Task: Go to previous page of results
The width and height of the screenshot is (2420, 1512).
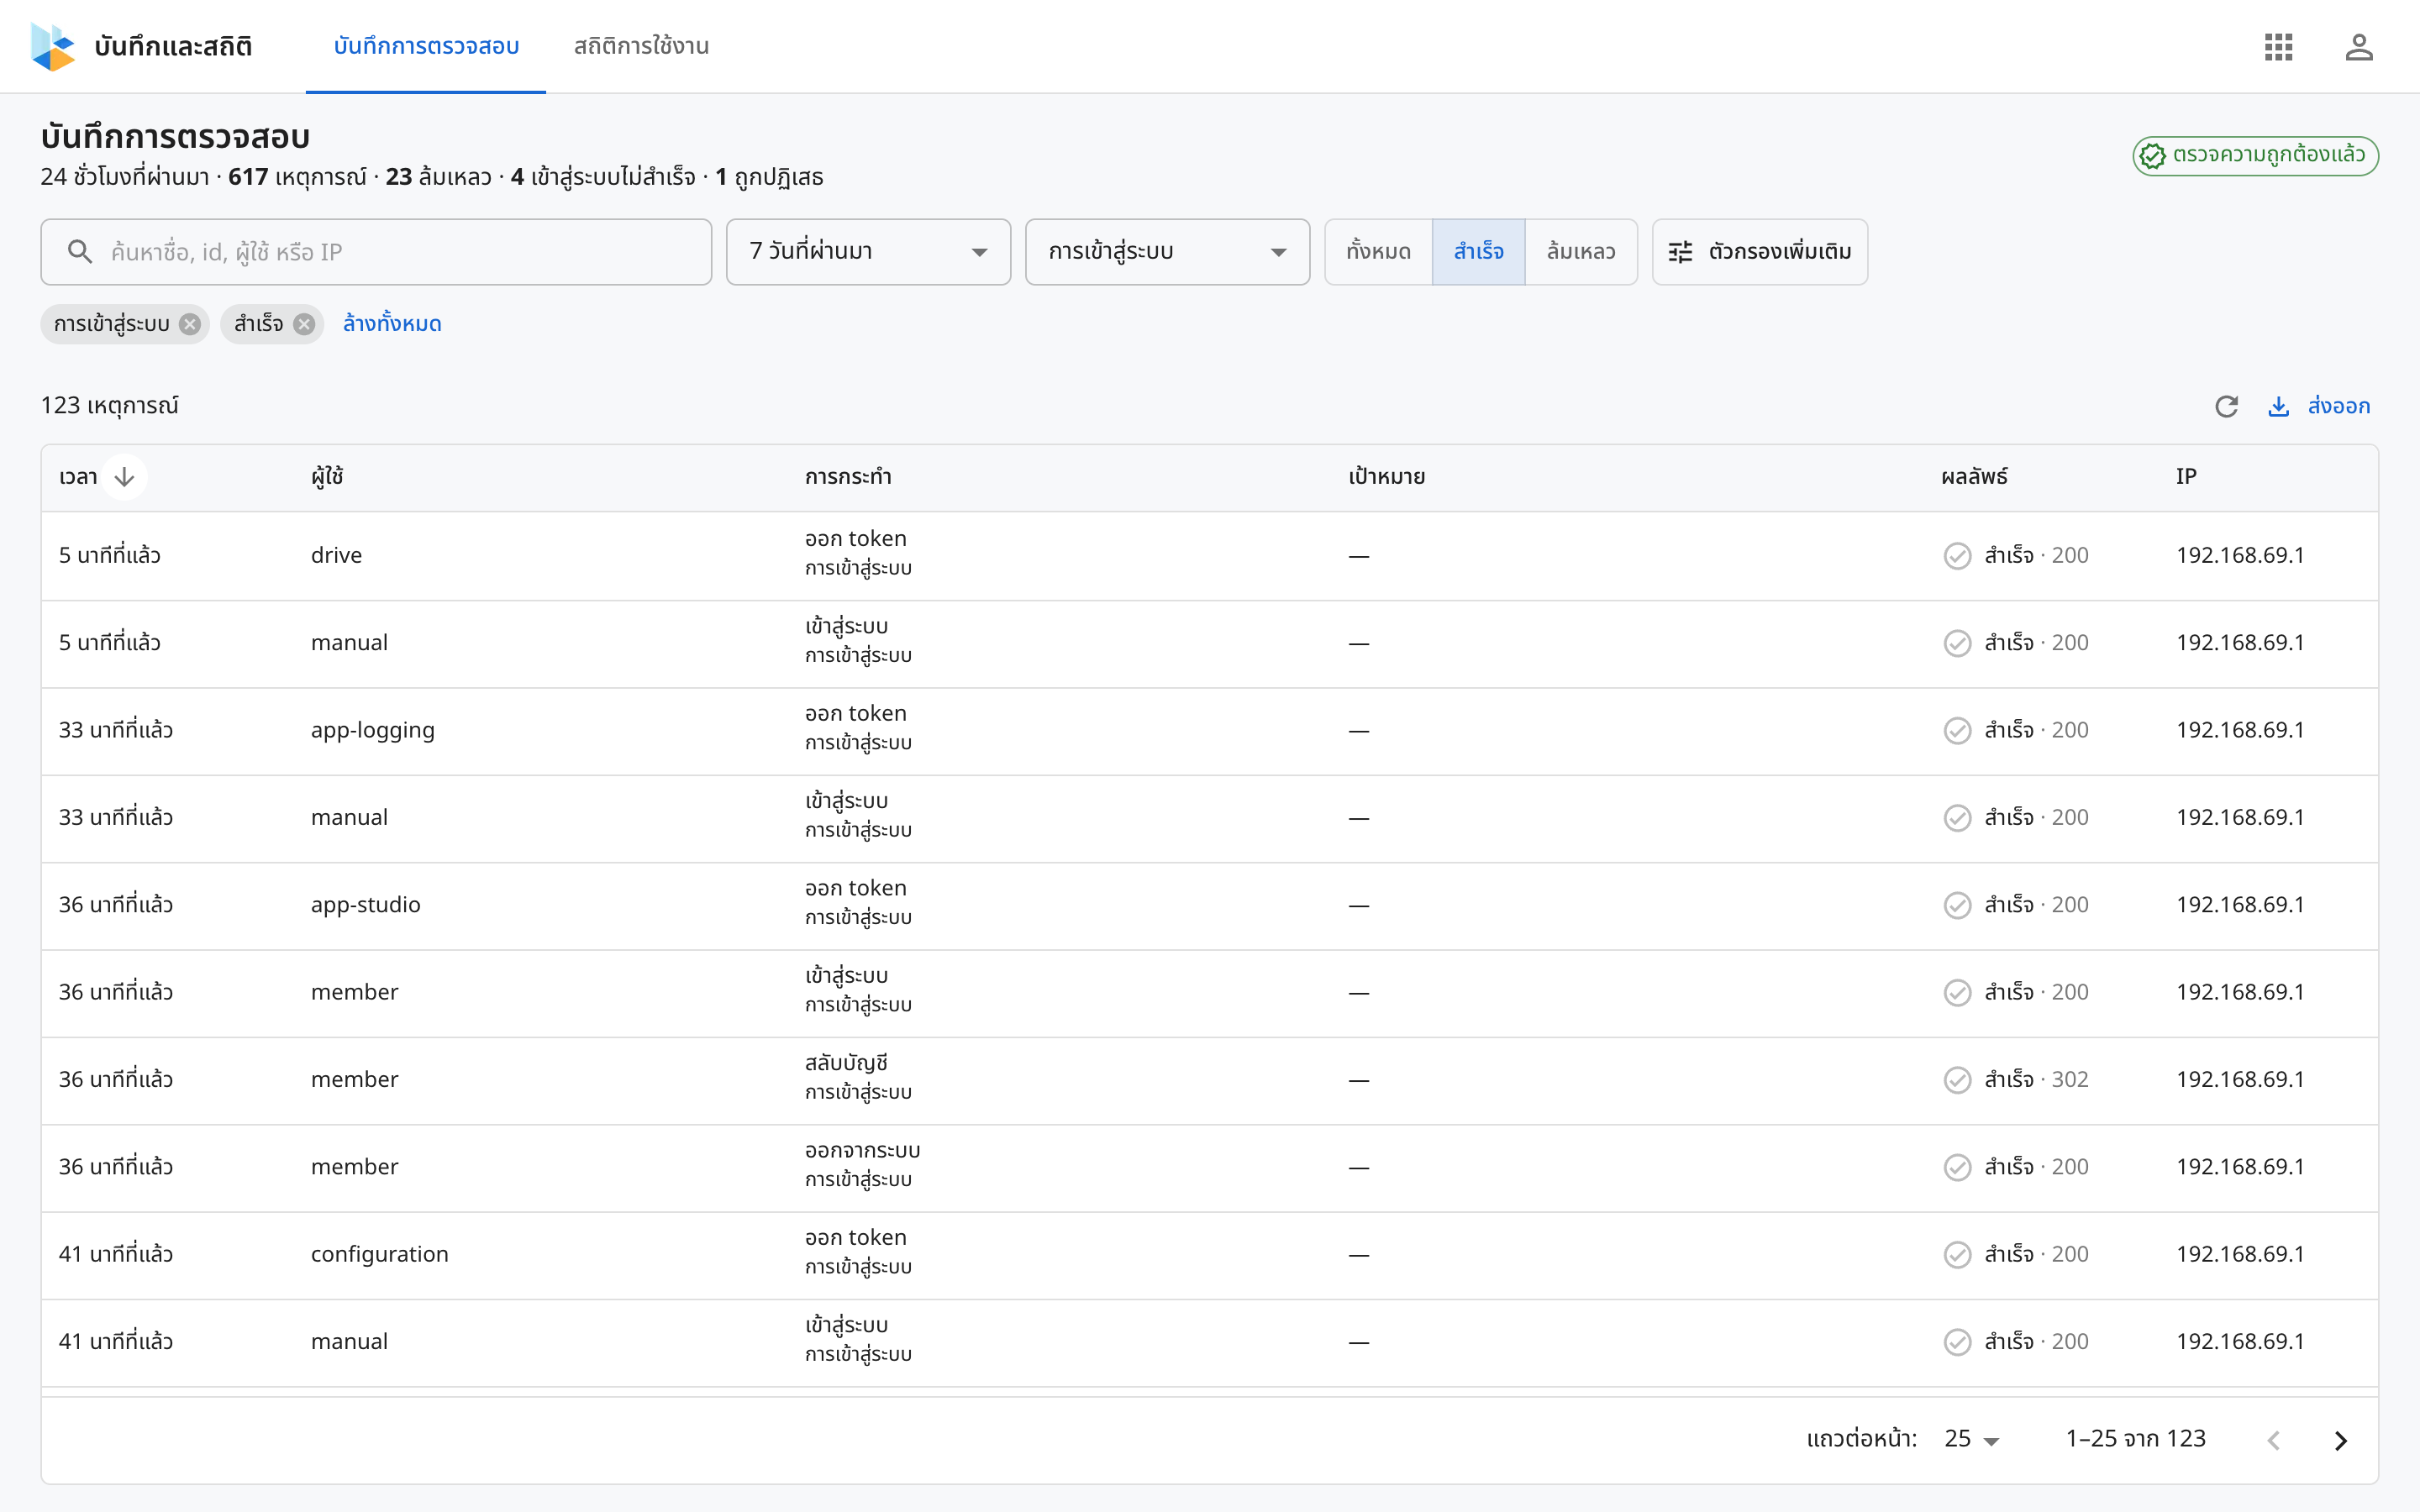Action: pyautogui.click(x=2274, y=1440)
